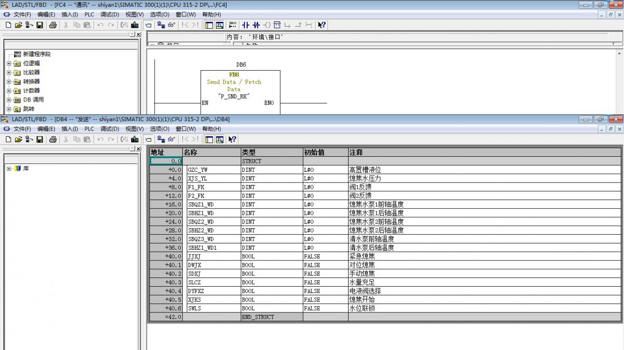624x350 pixels.
Task: Click 类型 column header in DB4 table
Action: point(272,152)
